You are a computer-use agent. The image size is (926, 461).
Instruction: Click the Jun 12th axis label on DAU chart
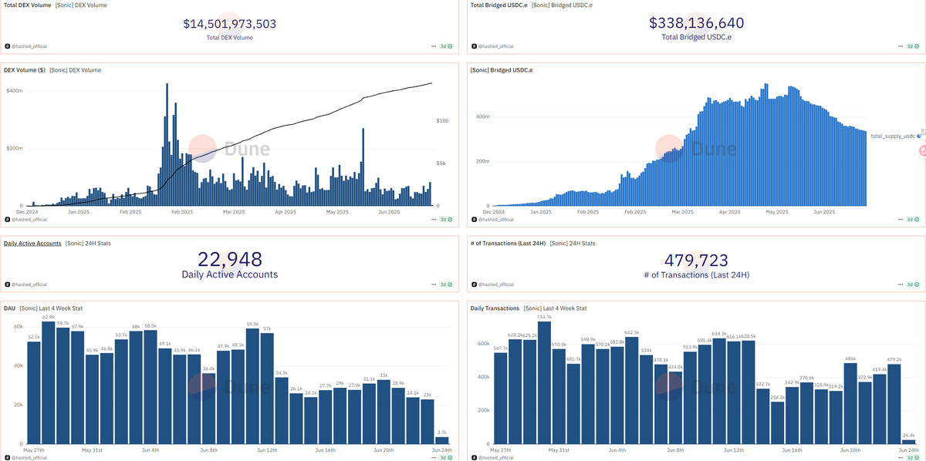tap(267, 449)
